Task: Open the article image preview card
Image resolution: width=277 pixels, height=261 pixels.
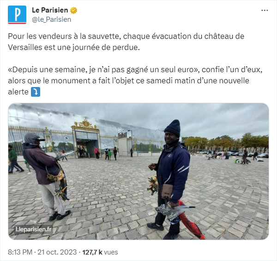Action: (138, 171)
